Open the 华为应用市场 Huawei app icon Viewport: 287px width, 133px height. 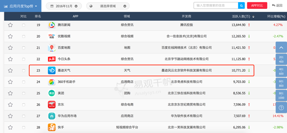pyautogui.click(x=52, y=116)
